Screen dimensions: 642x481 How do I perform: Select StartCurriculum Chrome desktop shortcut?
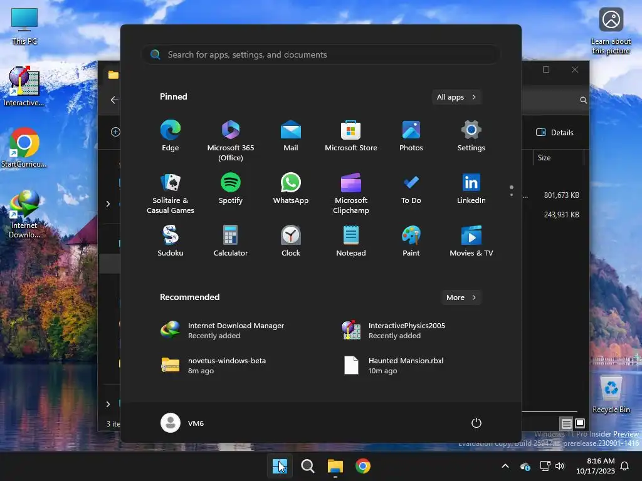coord(24,148)
